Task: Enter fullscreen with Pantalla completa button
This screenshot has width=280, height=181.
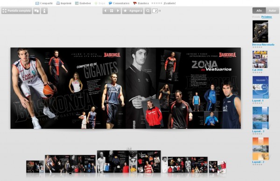Action: [x=17, y=11]
